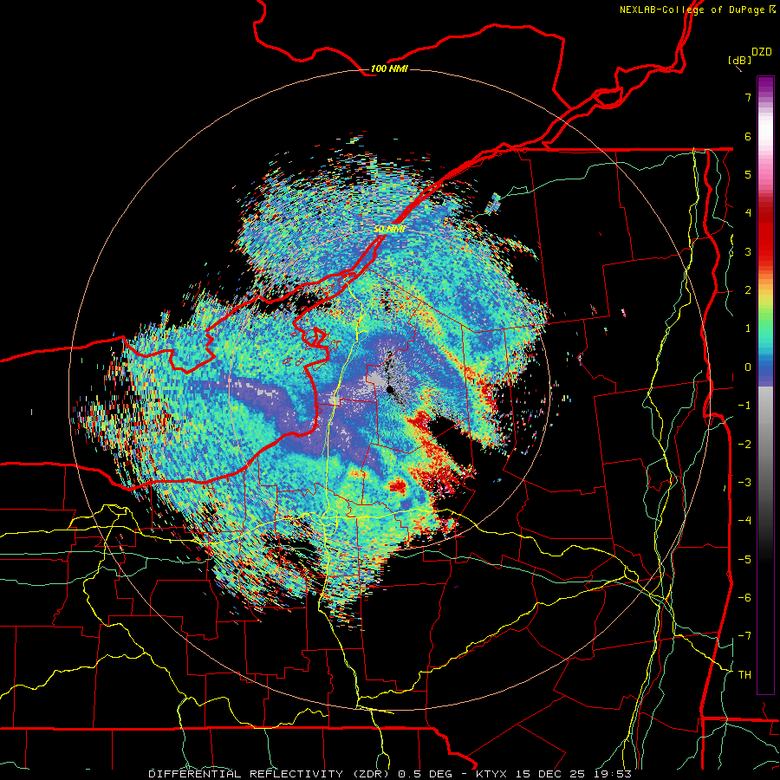Click the 7 value on color scale
780x780 pixels.
point(748,97)
